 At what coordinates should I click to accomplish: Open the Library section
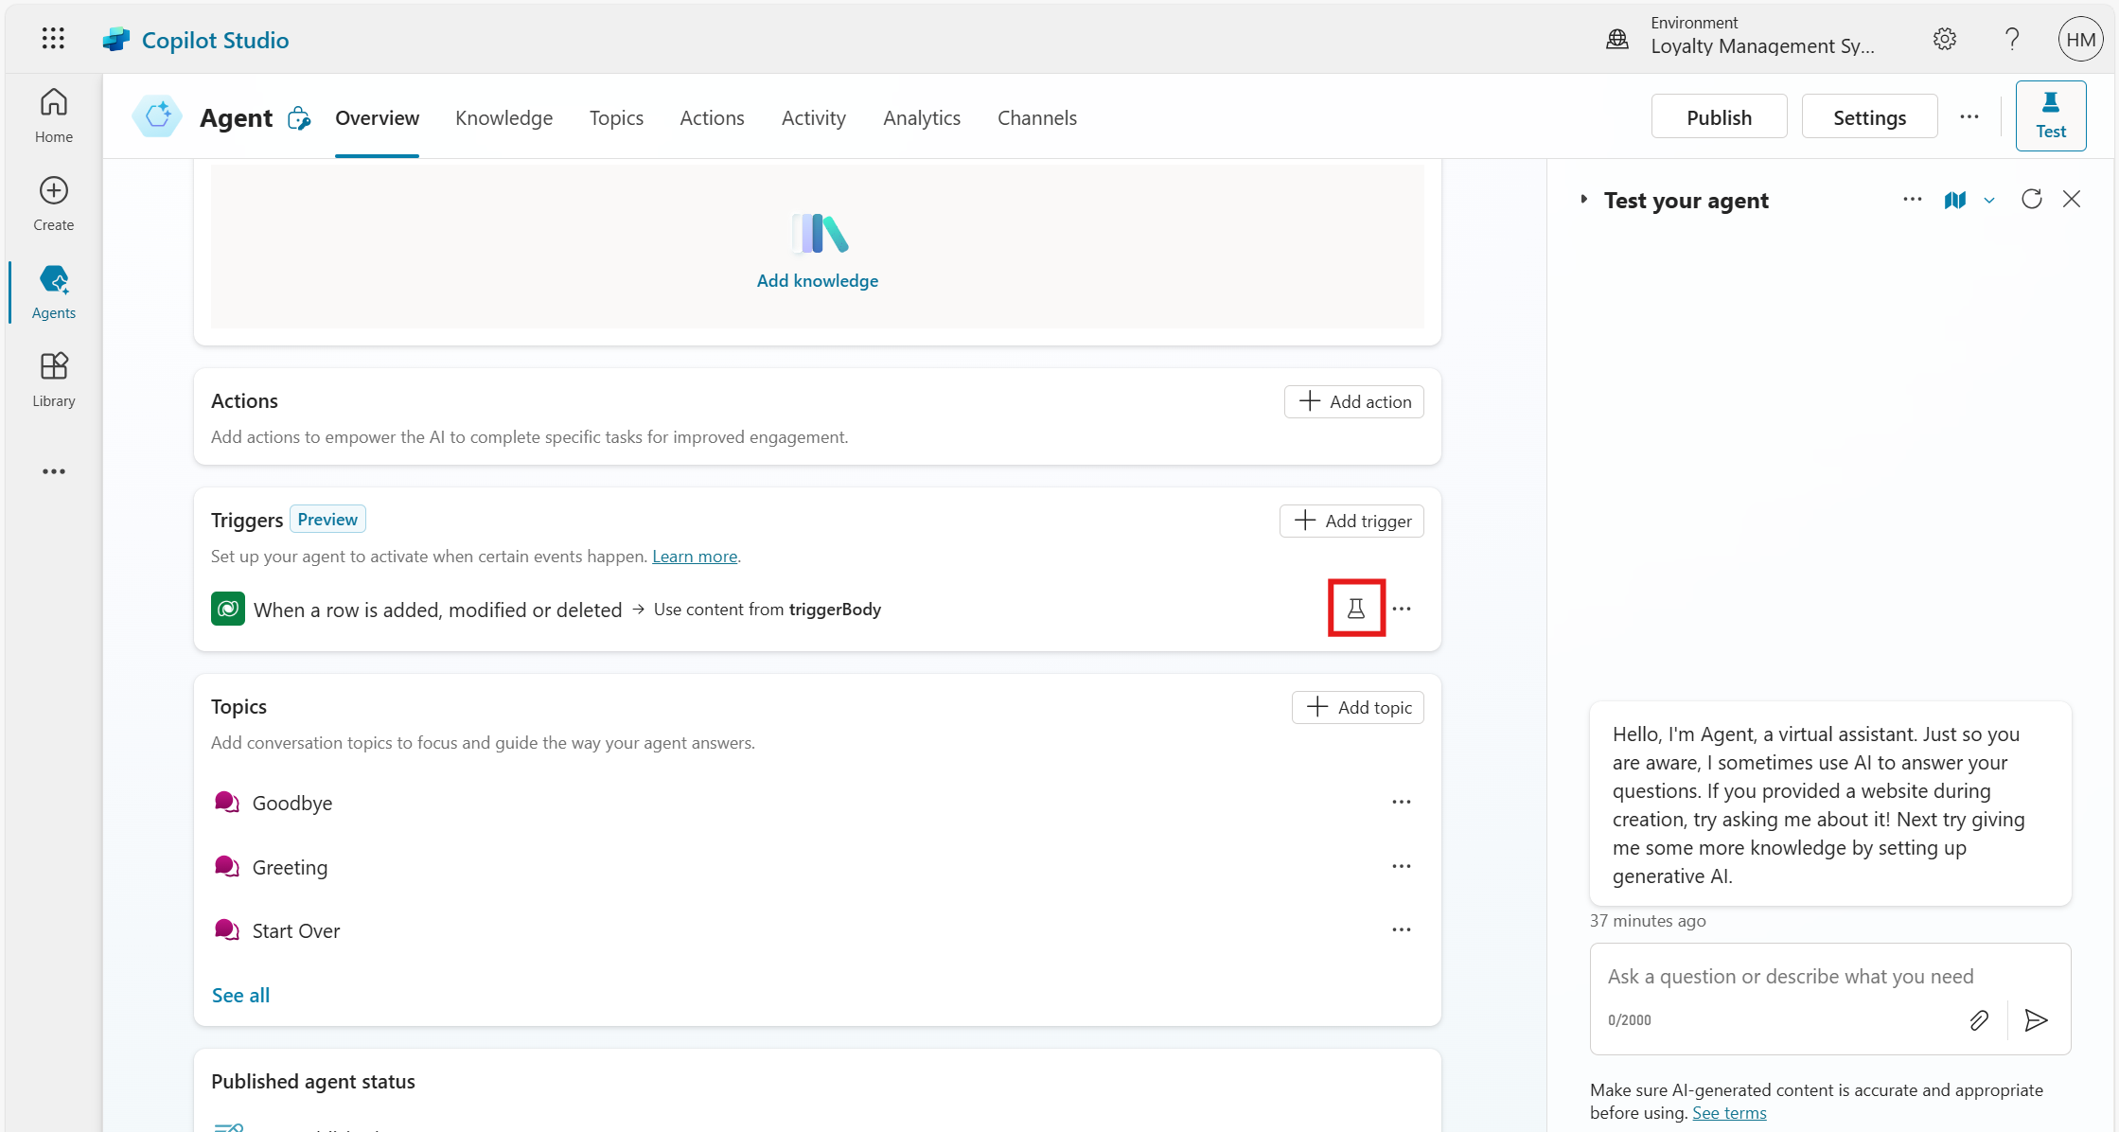point(53,380)
